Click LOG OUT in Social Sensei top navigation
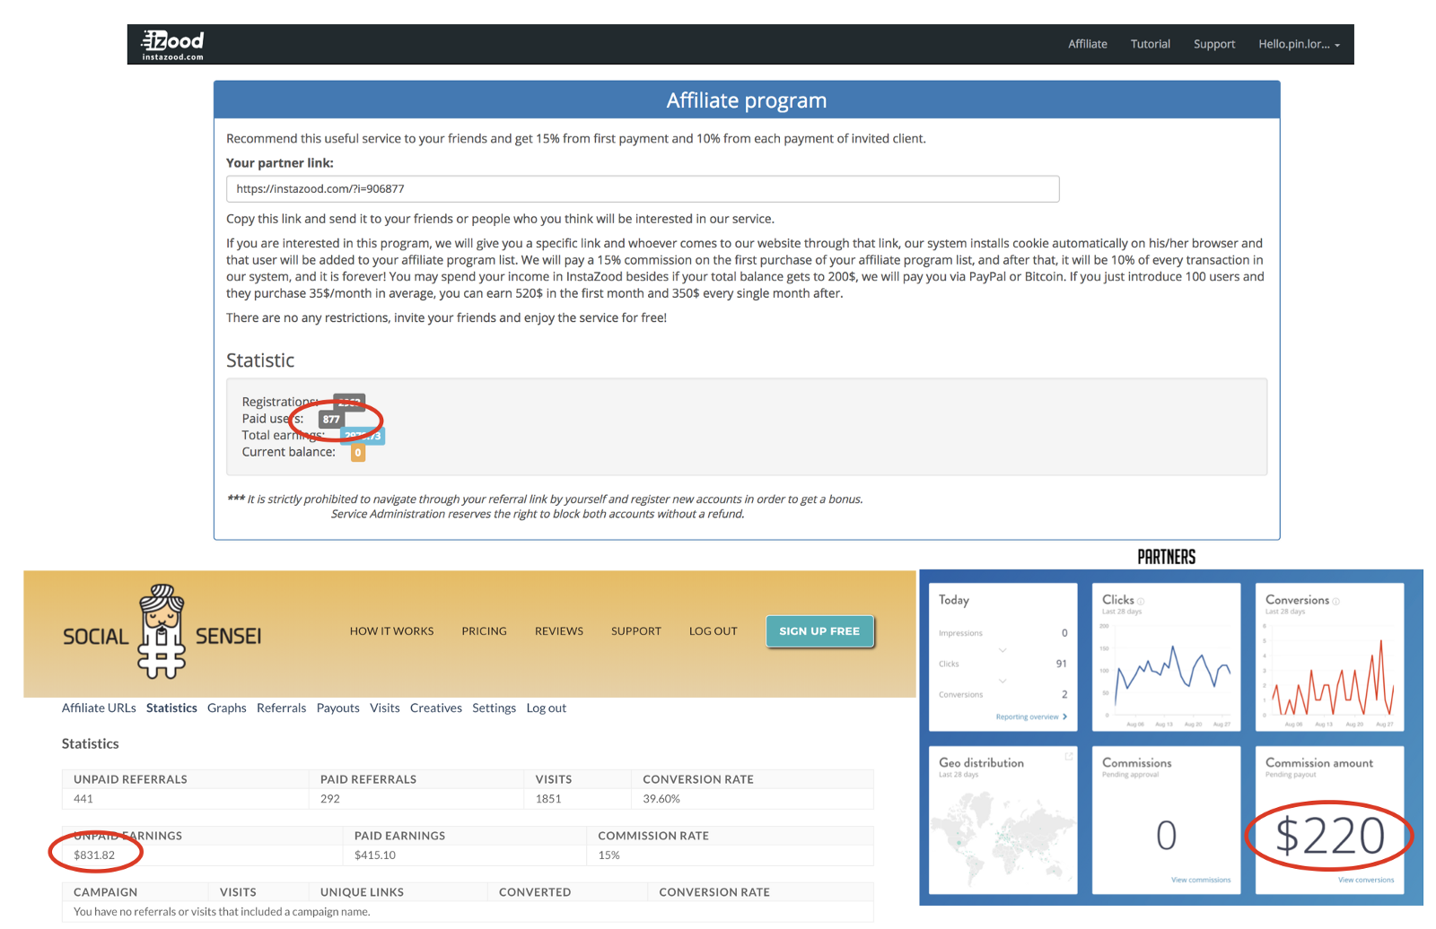Screen dimensions: 1436x929 [x=714, y=631]
